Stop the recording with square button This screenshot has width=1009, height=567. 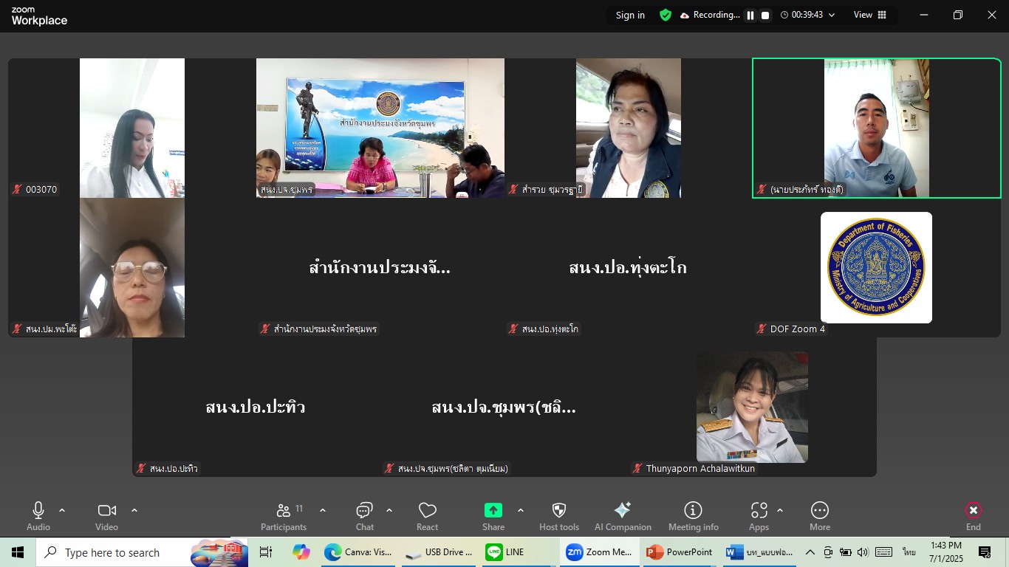[x=765, y=16]
